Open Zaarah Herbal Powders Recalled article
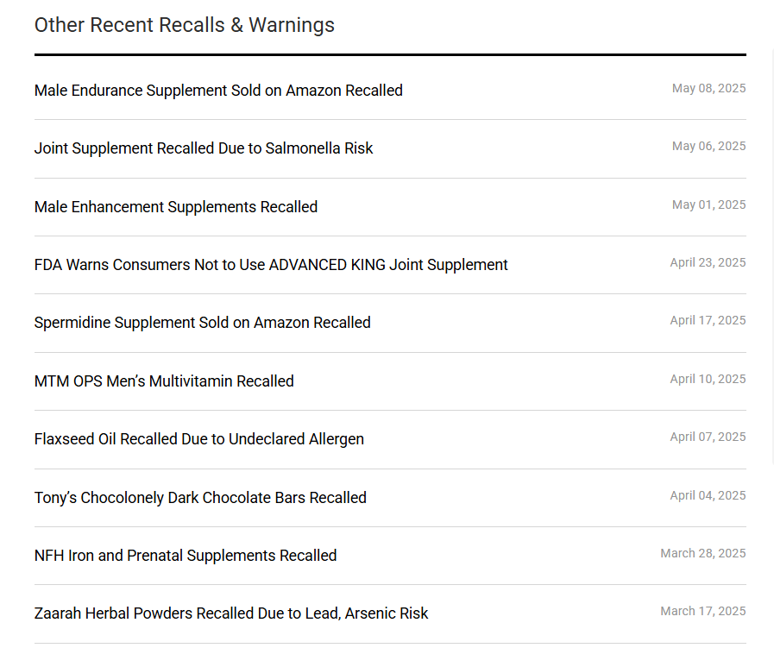774x648 pixels. click(231, 613)
